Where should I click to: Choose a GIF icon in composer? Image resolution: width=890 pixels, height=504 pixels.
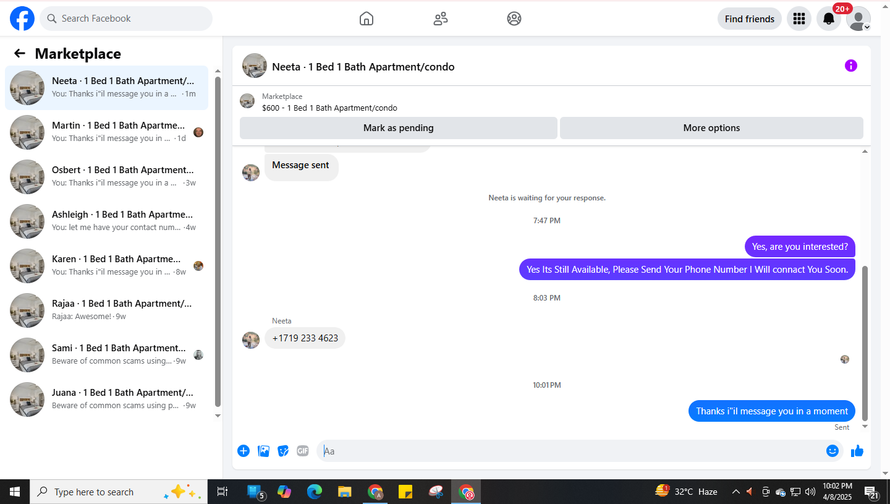302,451
